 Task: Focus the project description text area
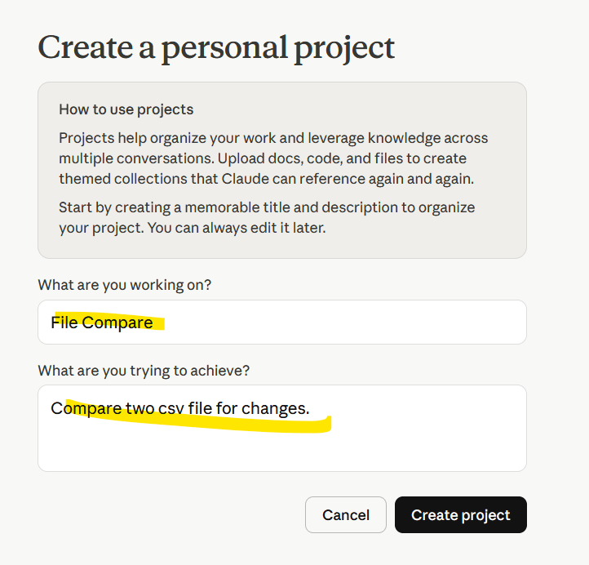point(281,428)
